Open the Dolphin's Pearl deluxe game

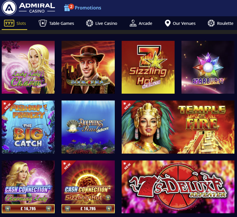[x=88, y=127]
